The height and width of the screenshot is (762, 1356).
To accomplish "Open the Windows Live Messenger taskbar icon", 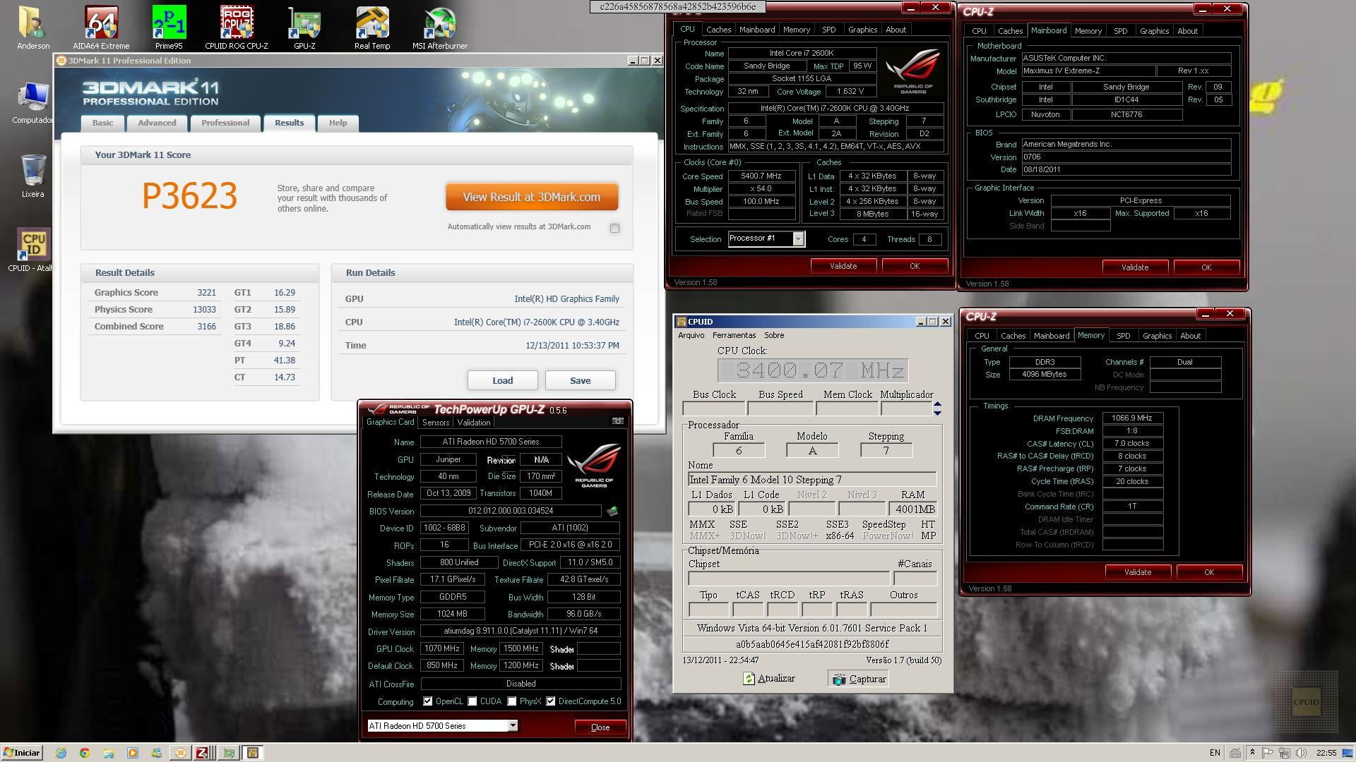I will pyautogui.click(x=157, y=753).
